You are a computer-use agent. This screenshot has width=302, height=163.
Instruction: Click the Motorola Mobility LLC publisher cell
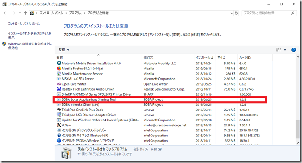point(160,63)
